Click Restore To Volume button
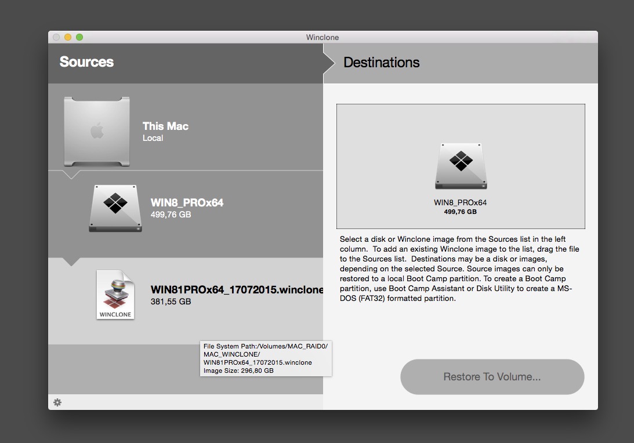Image resolution: width=634 pixels, height=443 pixels. click(x=492, y=377)
